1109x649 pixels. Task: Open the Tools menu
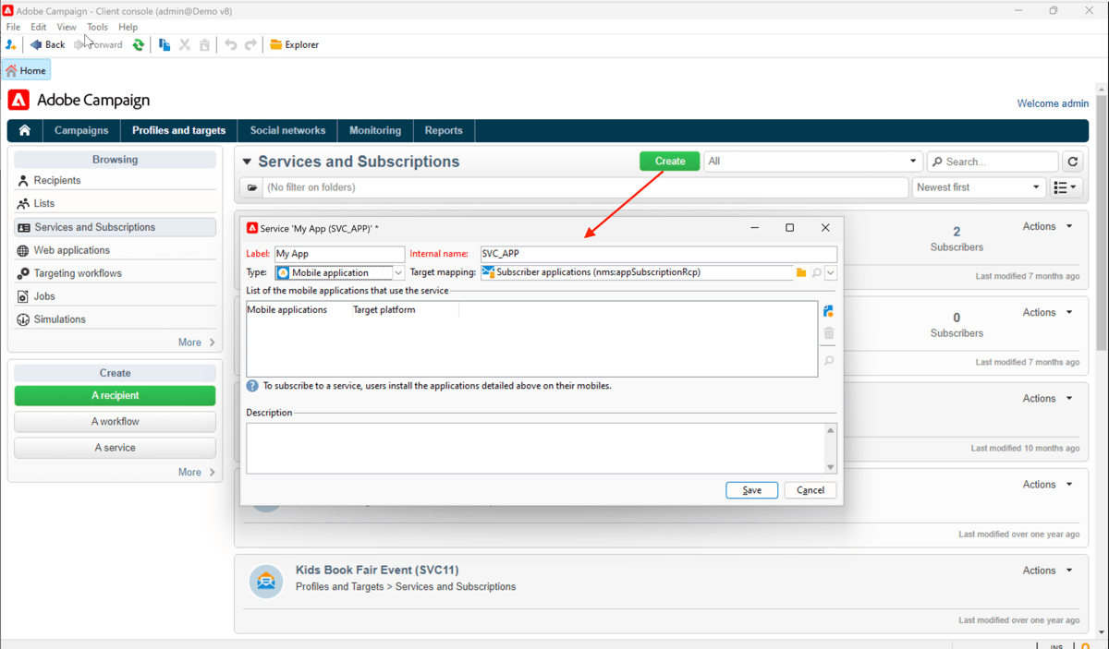(x=97, y=27)
